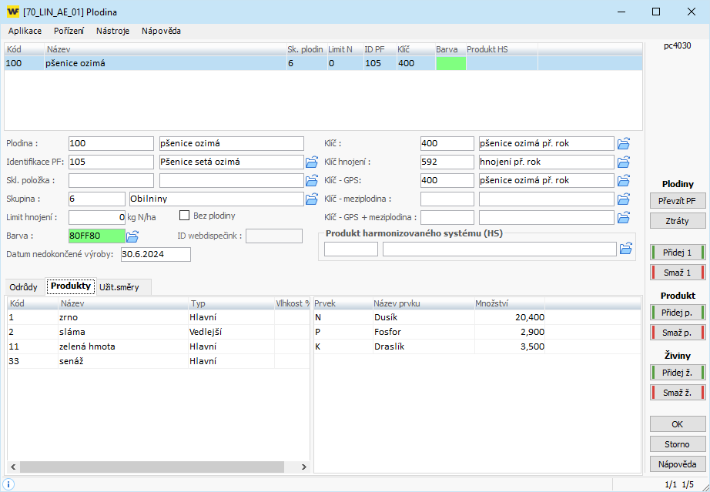Switch to the Odrůdy tab

[23, 287]
